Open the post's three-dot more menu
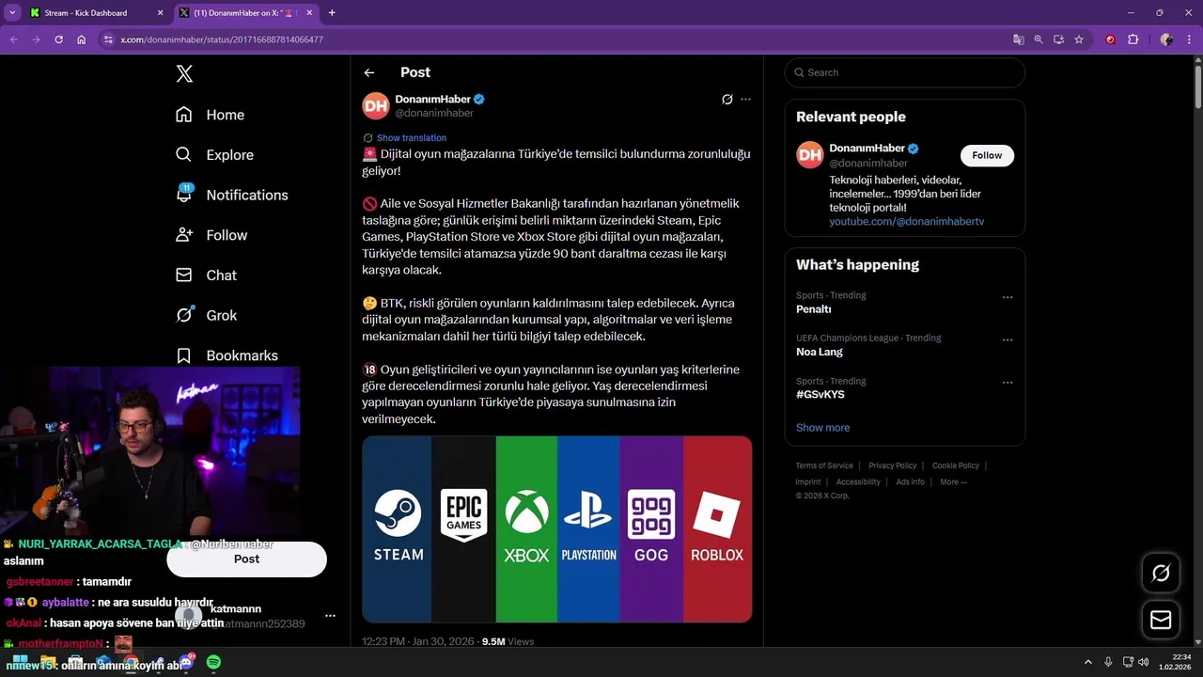This screenshot has width=1203, height=677. 745,99
